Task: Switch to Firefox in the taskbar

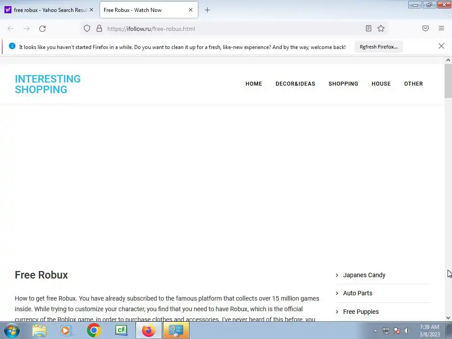Action: click(149, 330)
